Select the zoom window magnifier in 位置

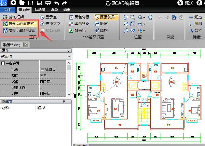(133, 17)
